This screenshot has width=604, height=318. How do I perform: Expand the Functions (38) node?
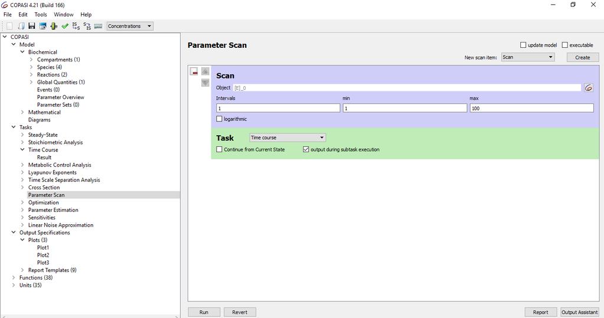coord(14,277)
